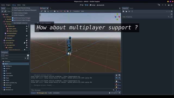
Task: Expand the Maps folder
Action: pos(3,78)
